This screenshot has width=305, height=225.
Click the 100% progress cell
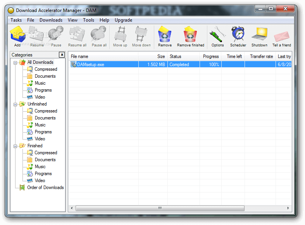(211, 65)
